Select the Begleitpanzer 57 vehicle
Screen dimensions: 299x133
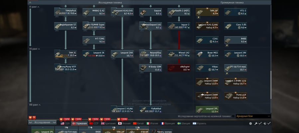[x=65, y=26]
